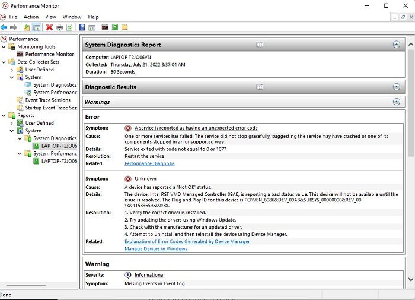Screen dimensions: 415x300
Task: Click the green Refresh page icon
Action: click(x=69, y=27)
